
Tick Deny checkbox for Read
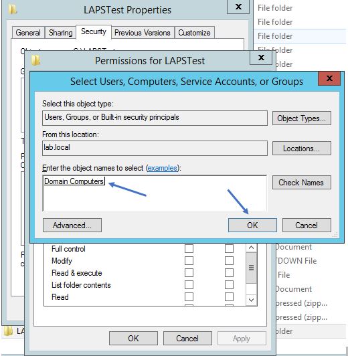coord(229,296)
